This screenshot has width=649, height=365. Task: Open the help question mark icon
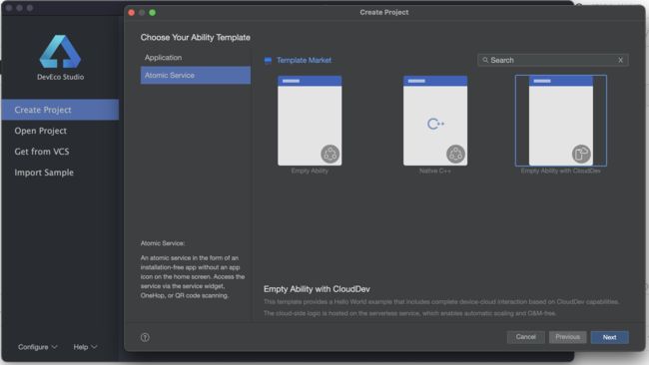(x=145, y=337)
